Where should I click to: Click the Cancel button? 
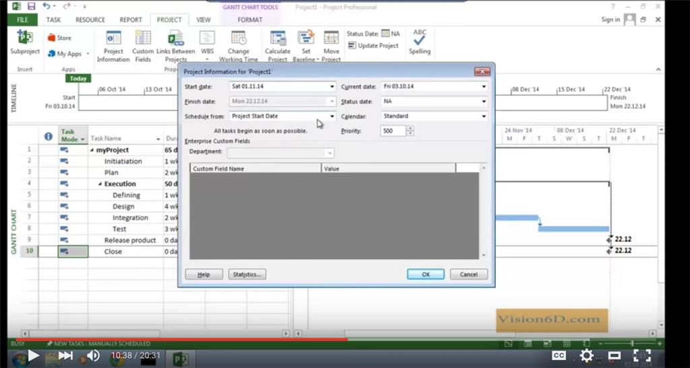pos(469,274)
